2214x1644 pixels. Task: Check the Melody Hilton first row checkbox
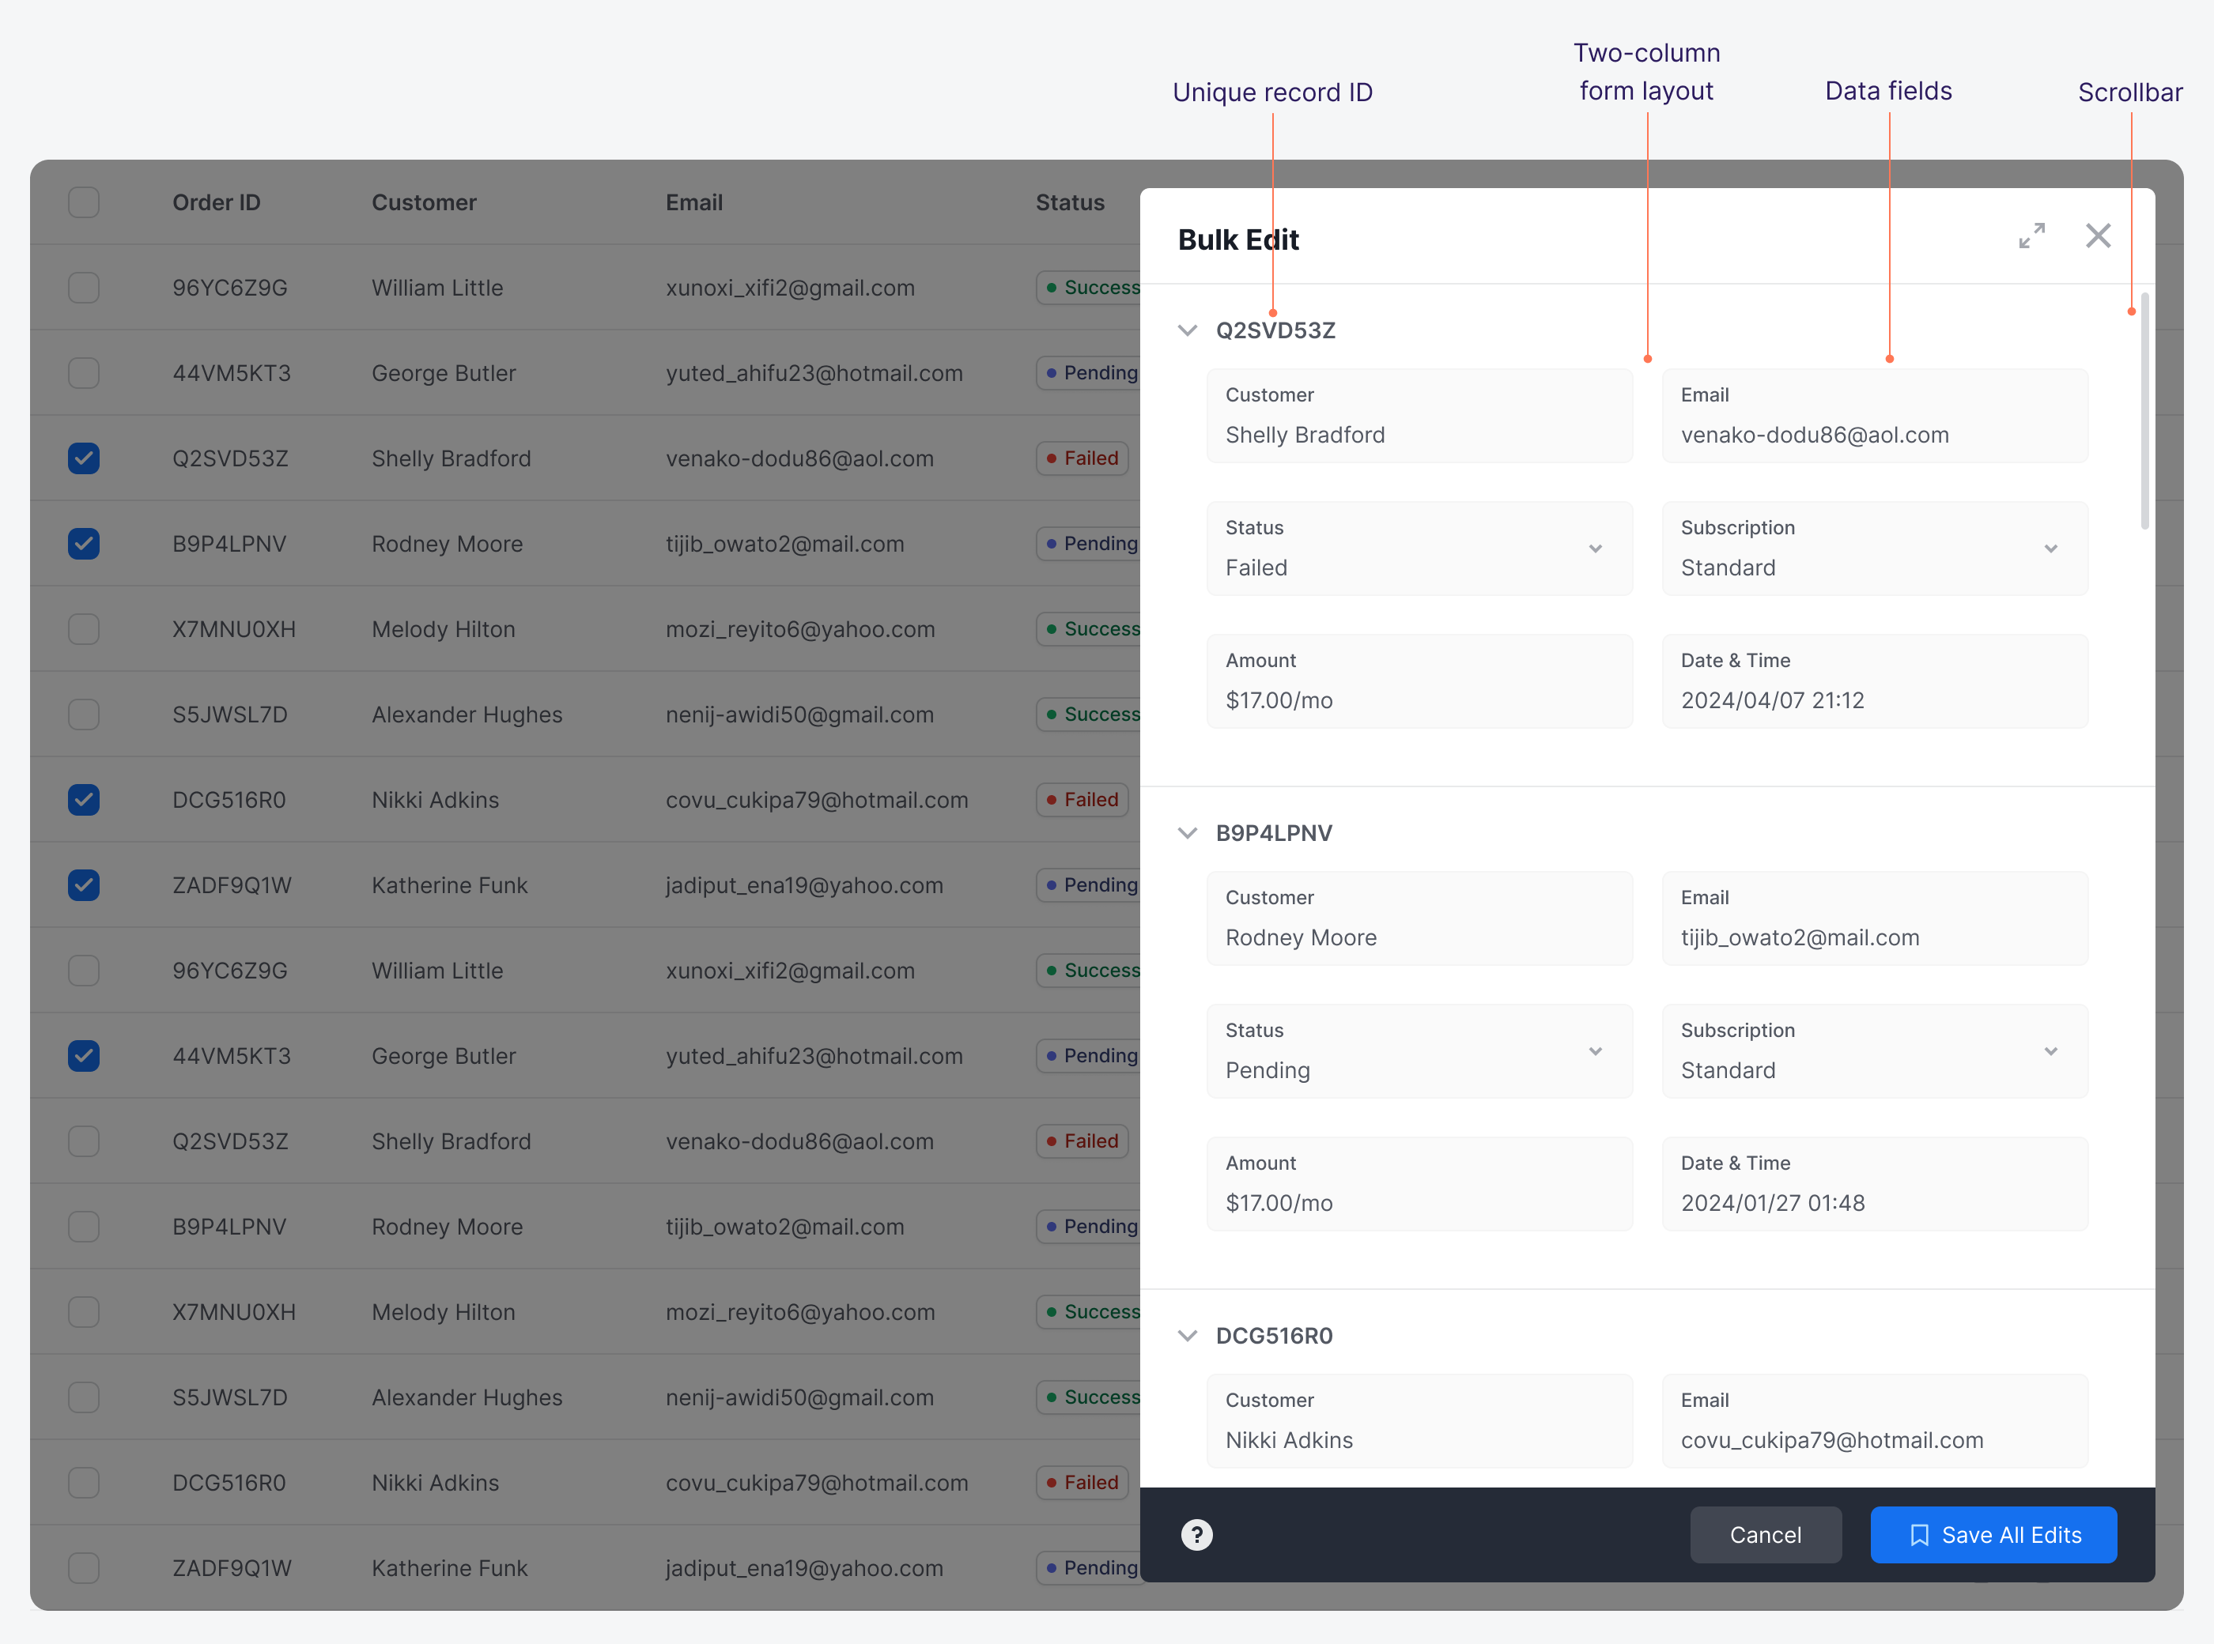[84, 629]
